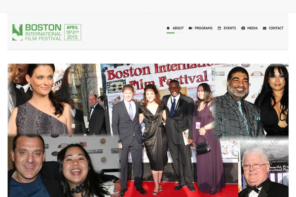Open the Programs menu item
Viewport: 296px width, 197px height.
pyautogui.click(x=203, y=28)
